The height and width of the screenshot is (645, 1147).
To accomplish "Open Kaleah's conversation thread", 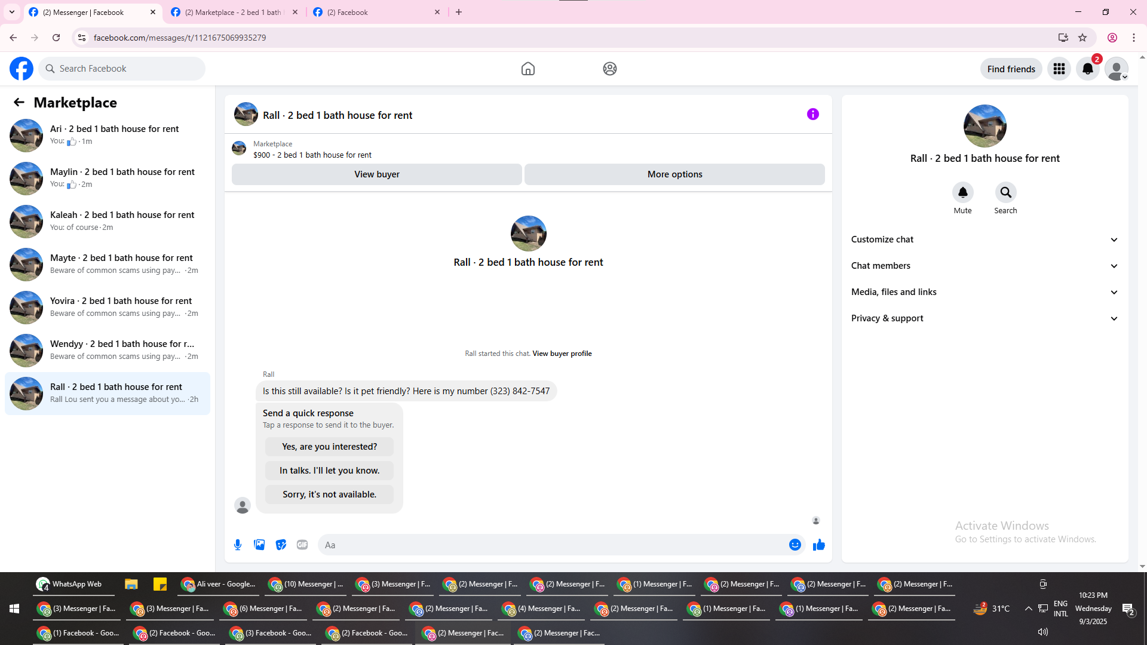I will tap(108, 222).
